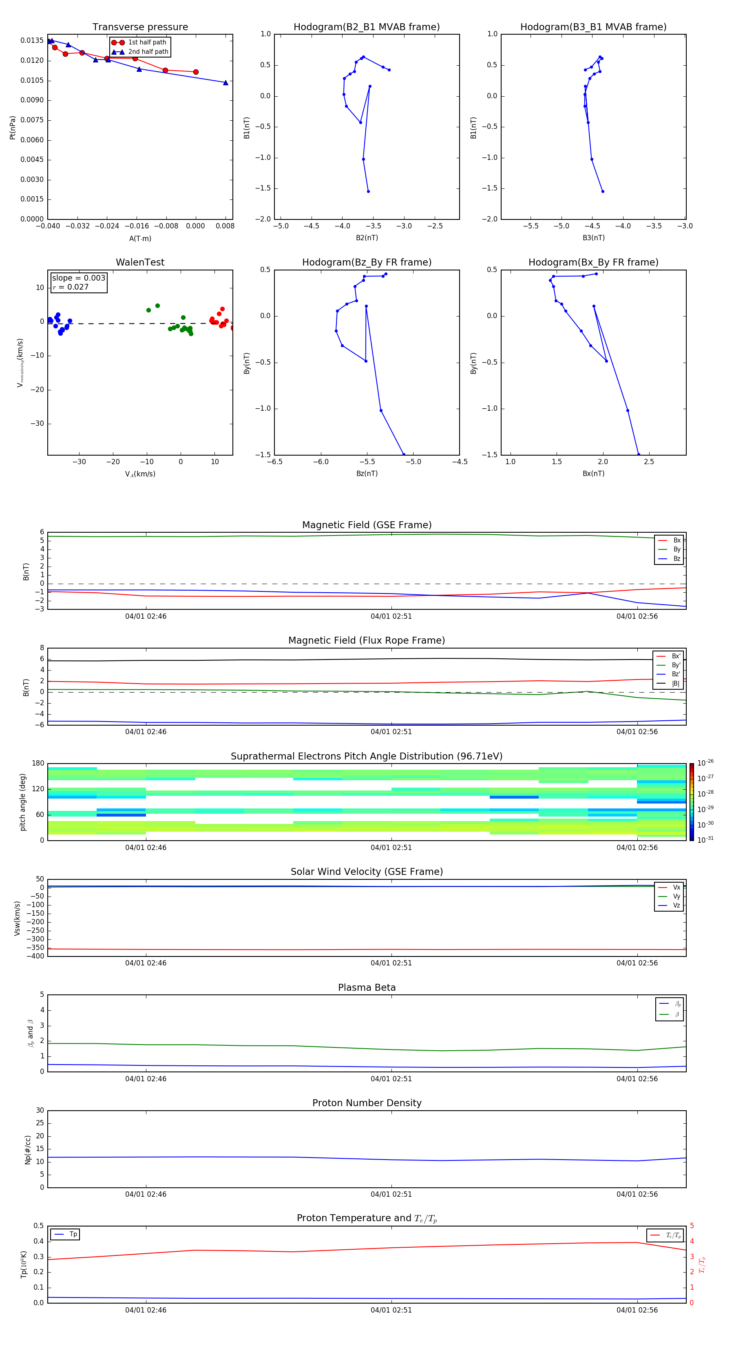
Task: Click the 'Proton Temperature and Te/Tp' title
Action: (367, 1218)
